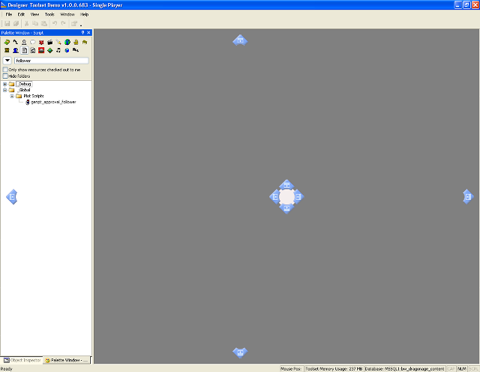
Task: Select the cutscene clapperboard palette icon
Action: (x=49, y=43)
